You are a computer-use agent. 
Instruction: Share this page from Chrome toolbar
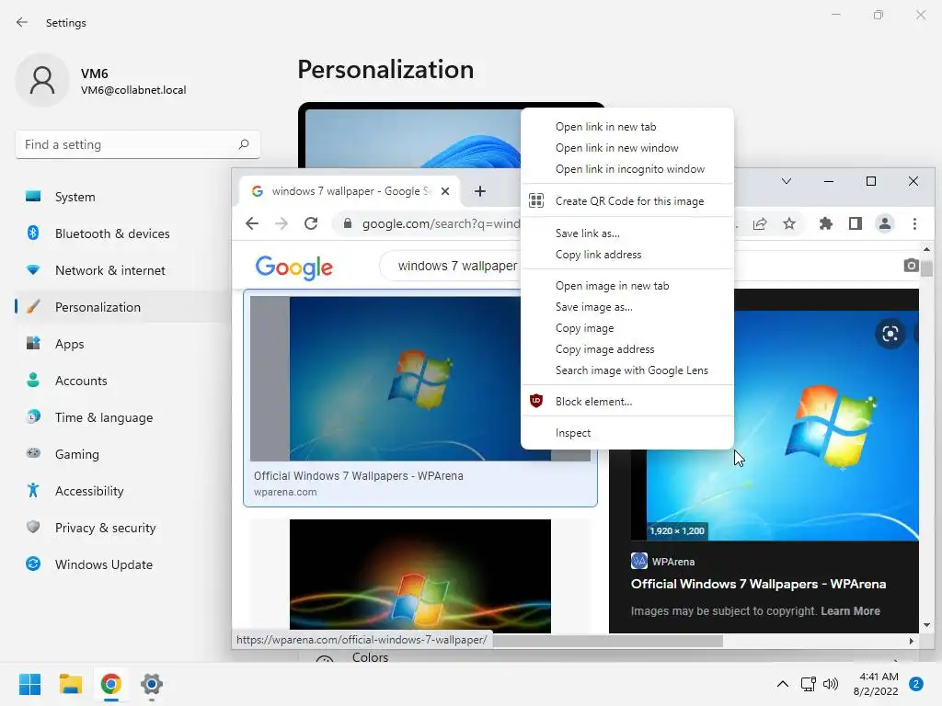point(760,224)
